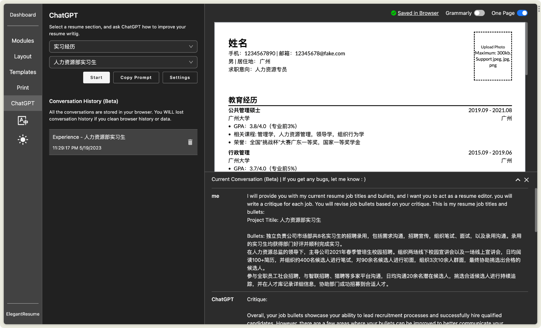Switch to the Templates section

(x=22, y=72)
